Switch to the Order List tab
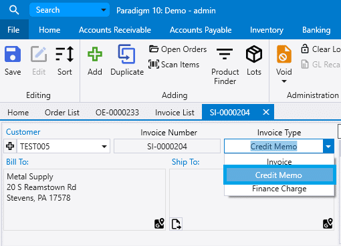This screenshot has height=246, width=341. click(62, 113)
